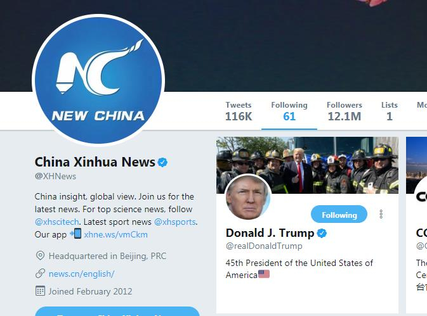
Task: Follow the @xhscitech mention link
Action: tap(57, 222)
